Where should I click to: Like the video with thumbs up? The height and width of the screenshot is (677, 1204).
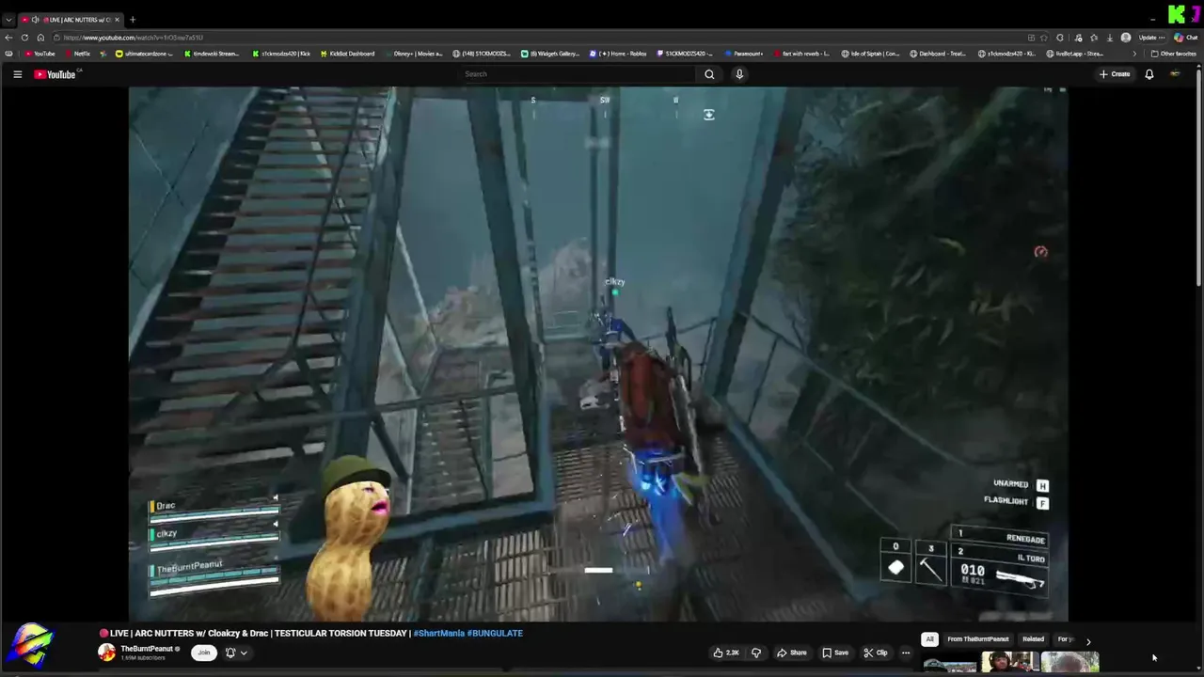(726, 653)
